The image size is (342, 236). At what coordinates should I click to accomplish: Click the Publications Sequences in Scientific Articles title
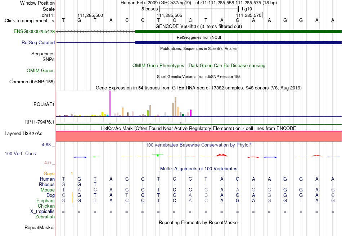click(x=199, y=48)
